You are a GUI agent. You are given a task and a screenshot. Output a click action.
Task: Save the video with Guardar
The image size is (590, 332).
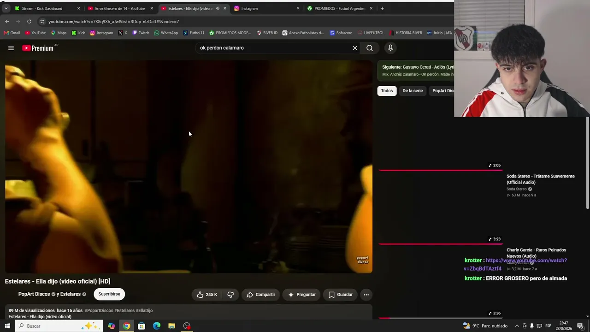tap(340, 295)
